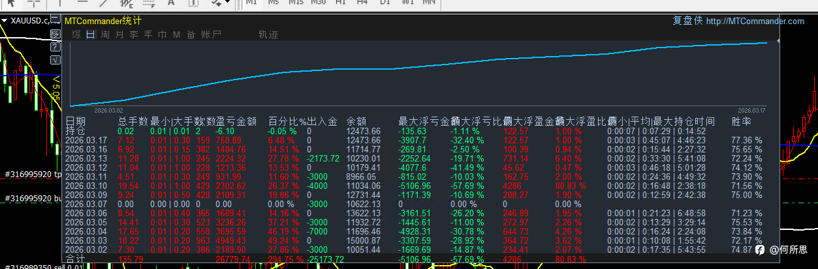Switch to the M tab
The height and width of the screenshot is (269, 818).
point(176,35)
